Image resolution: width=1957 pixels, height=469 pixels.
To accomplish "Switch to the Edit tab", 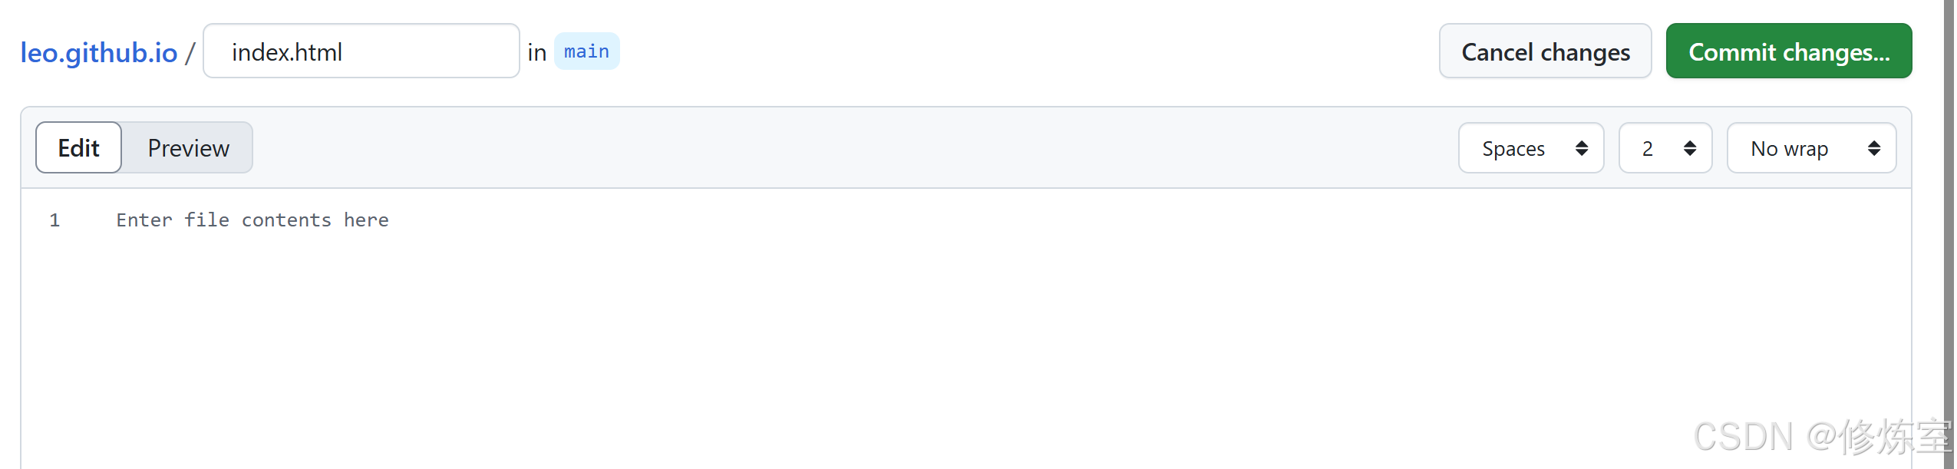I will (79, 147).
